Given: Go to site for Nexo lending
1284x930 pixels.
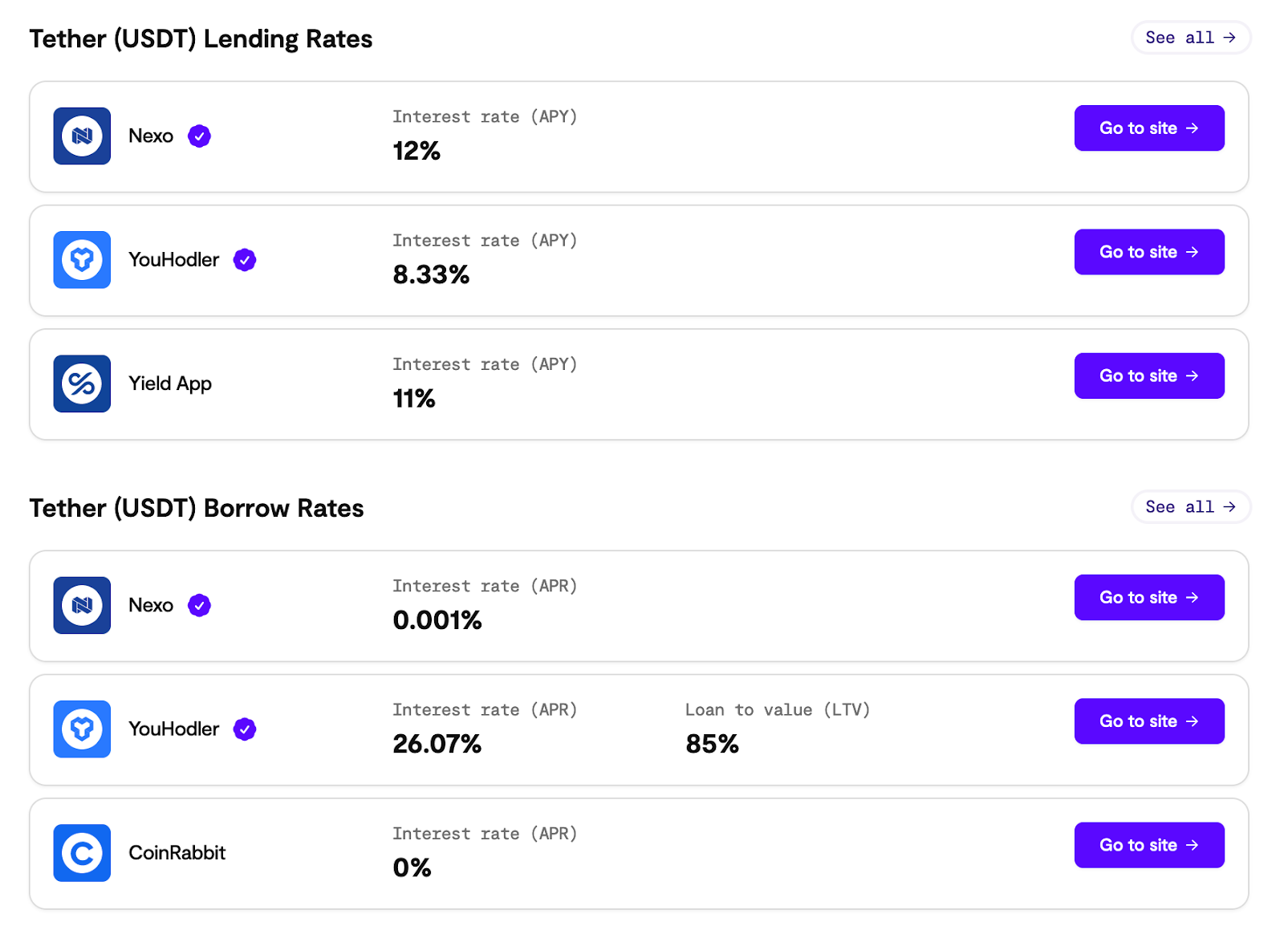Looking at the screenshot, I should click(1148, 128).
